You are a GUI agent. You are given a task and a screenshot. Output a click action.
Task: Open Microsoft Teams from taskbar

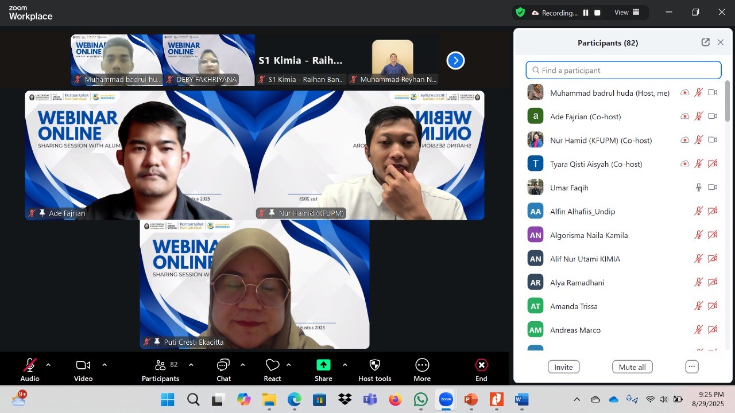(370, 400)
